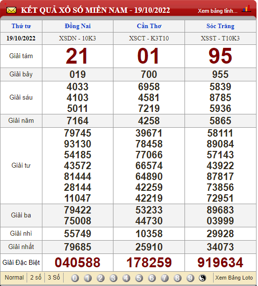Select digit 4 filter ball
258x286 pixels.
(126, 278)
